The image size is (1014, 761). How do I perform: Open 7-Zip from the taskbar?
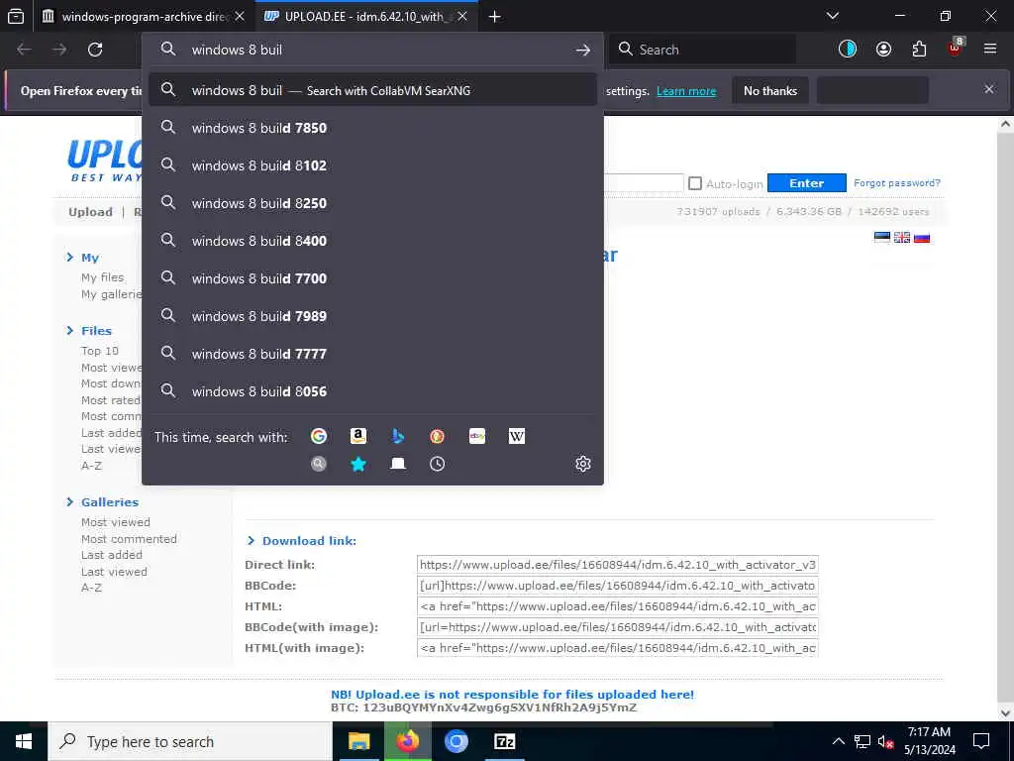(x=504, y=741)
